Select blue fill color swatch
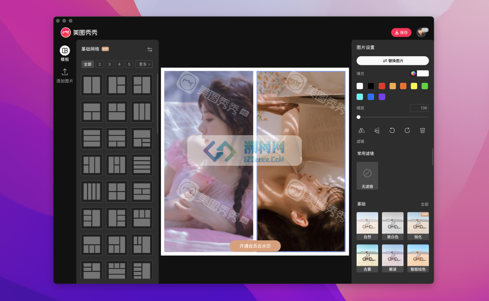 371,97
